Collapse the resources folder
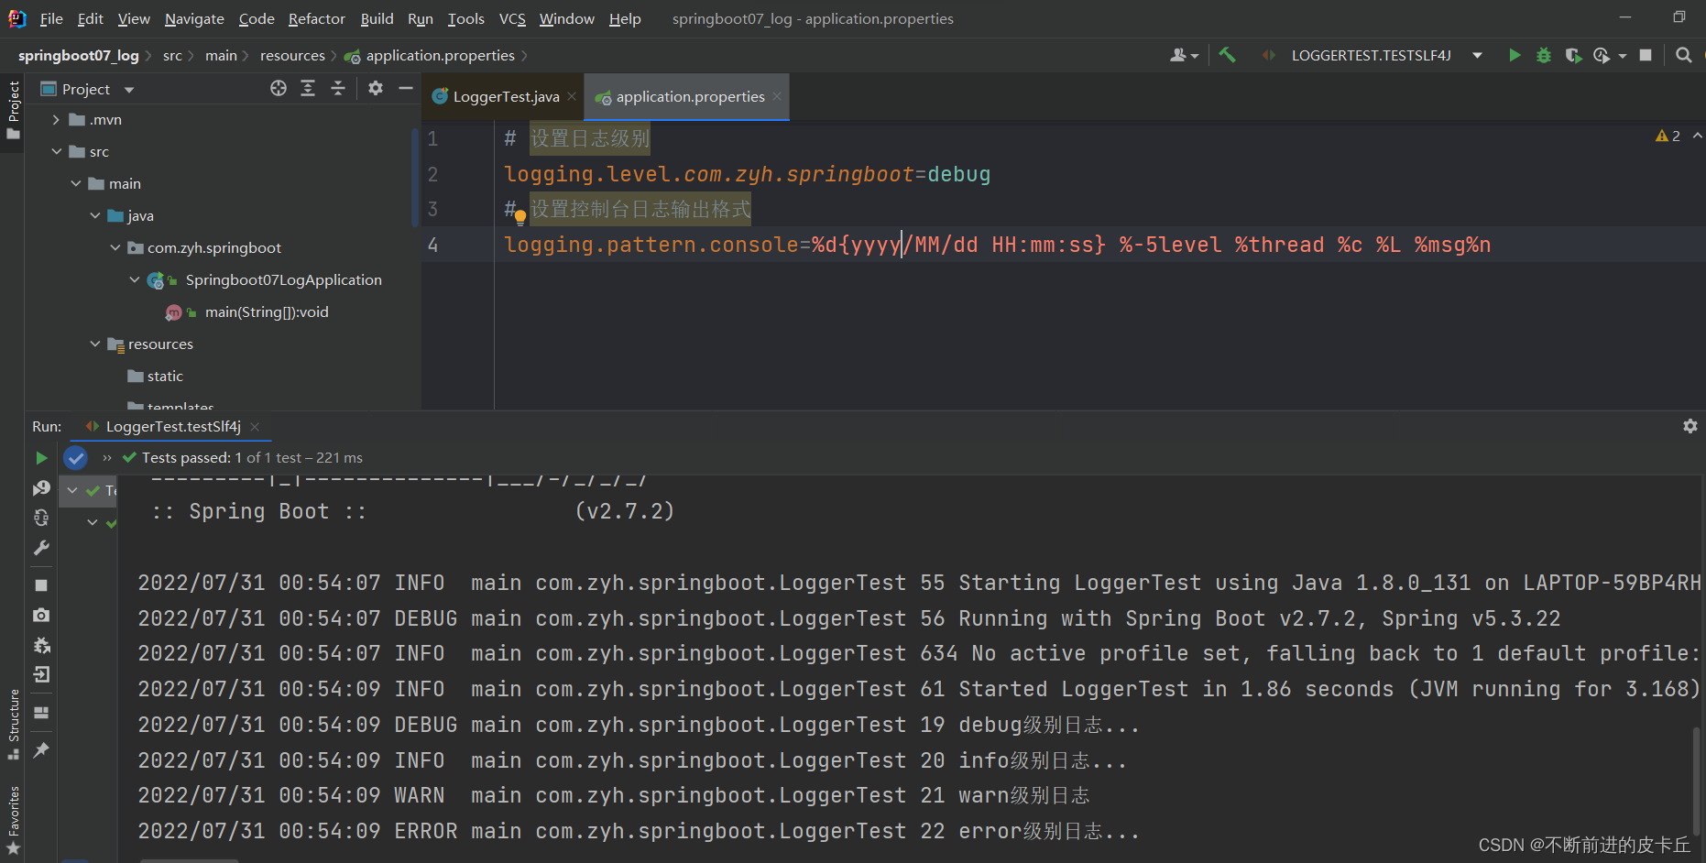Viewport: 1706px width, 863px height. [x=95, y=344]
